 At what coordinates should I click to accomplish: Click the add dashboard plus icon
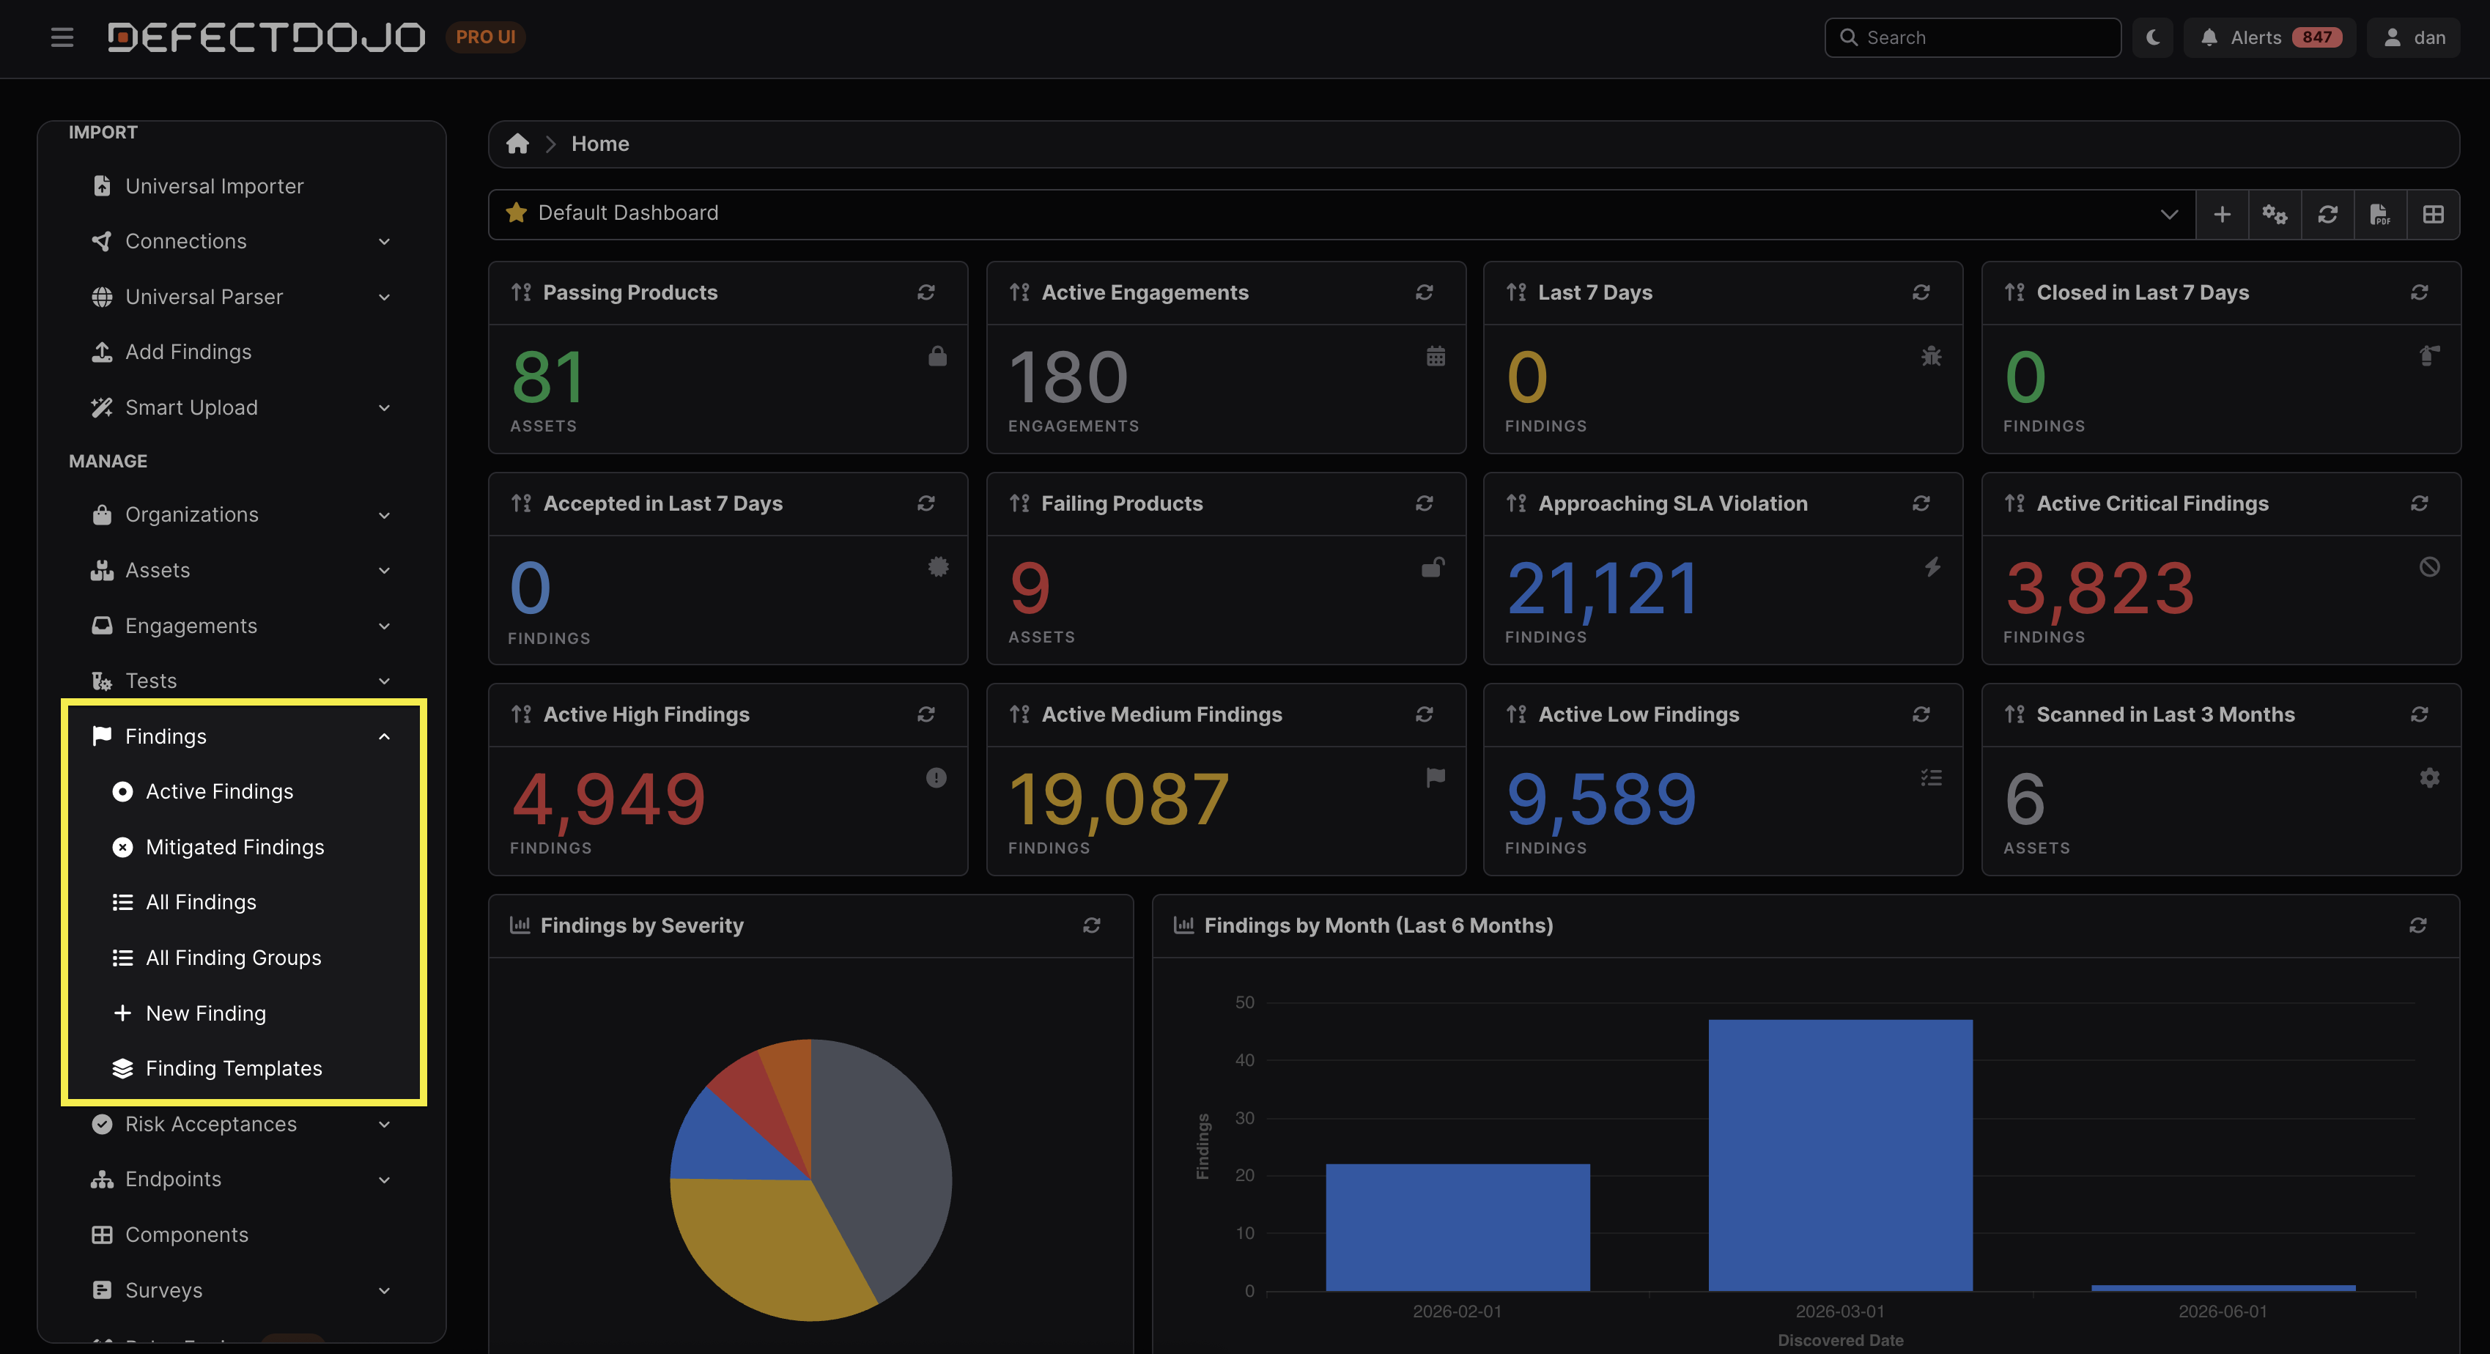pyautogui.click(x=2223, y=214)
